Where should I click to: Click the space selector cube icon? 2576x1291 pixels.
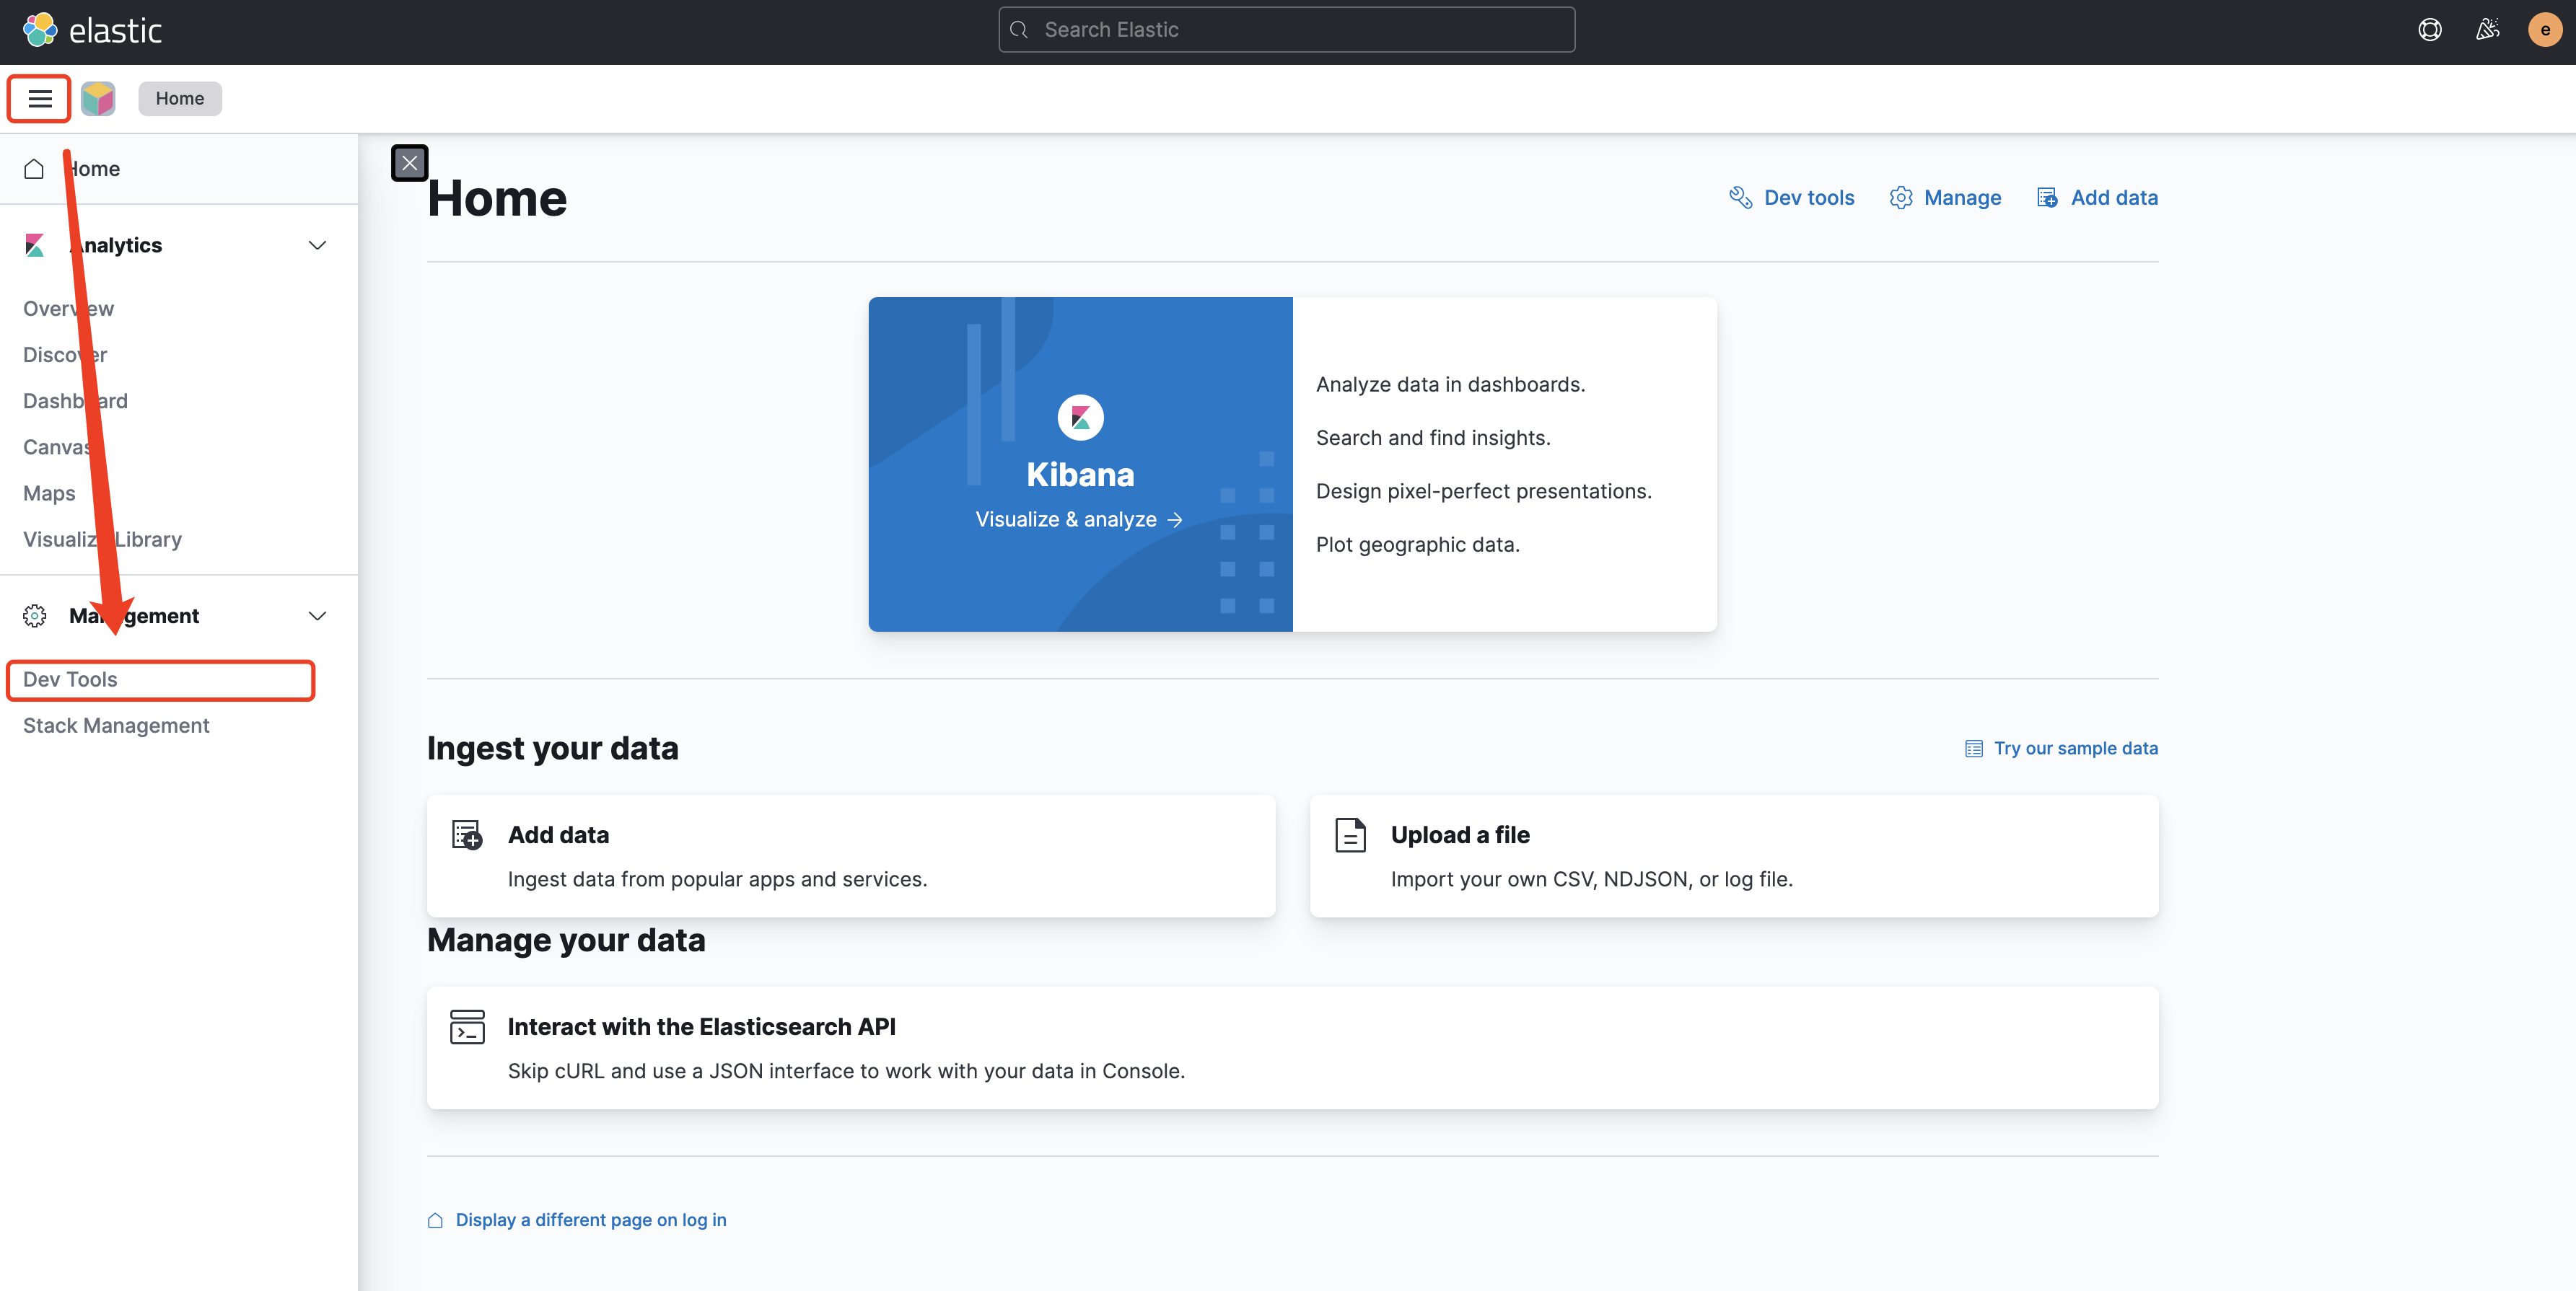pyautogui.click(x=98, y=98)
